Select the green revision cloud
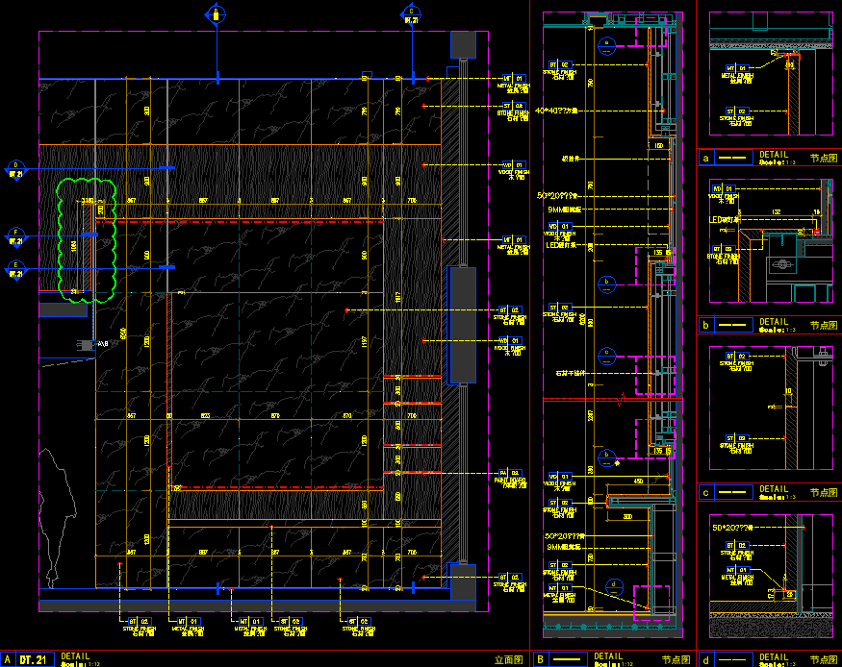 (x=87, y=240)
